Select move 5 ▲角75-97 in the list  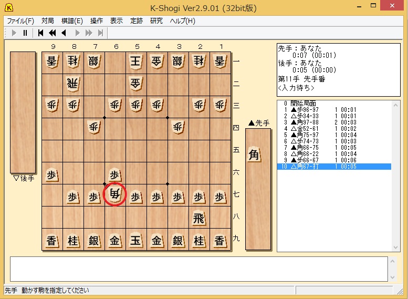pyautogui.click(x=334, y=135)
